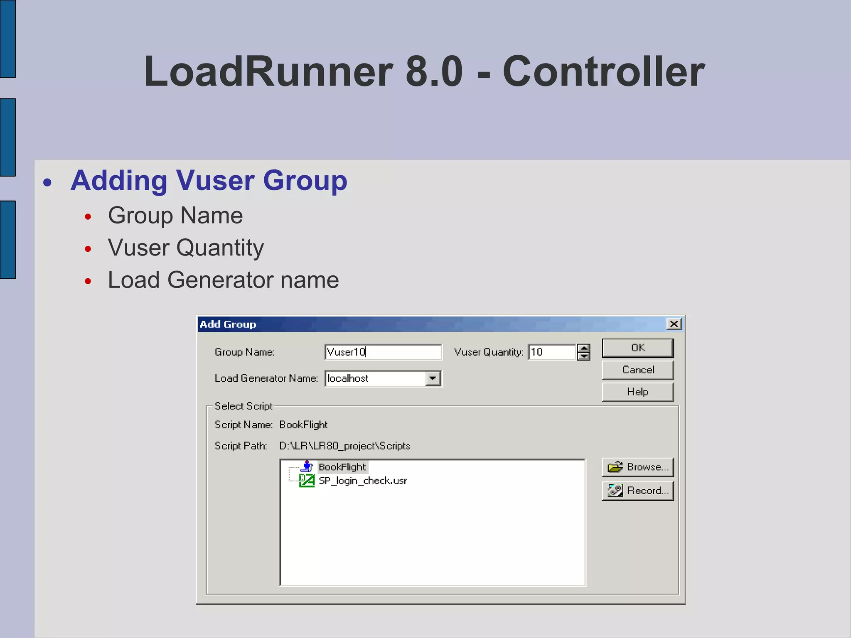Click the Record... script button

(x=637, y=491)
